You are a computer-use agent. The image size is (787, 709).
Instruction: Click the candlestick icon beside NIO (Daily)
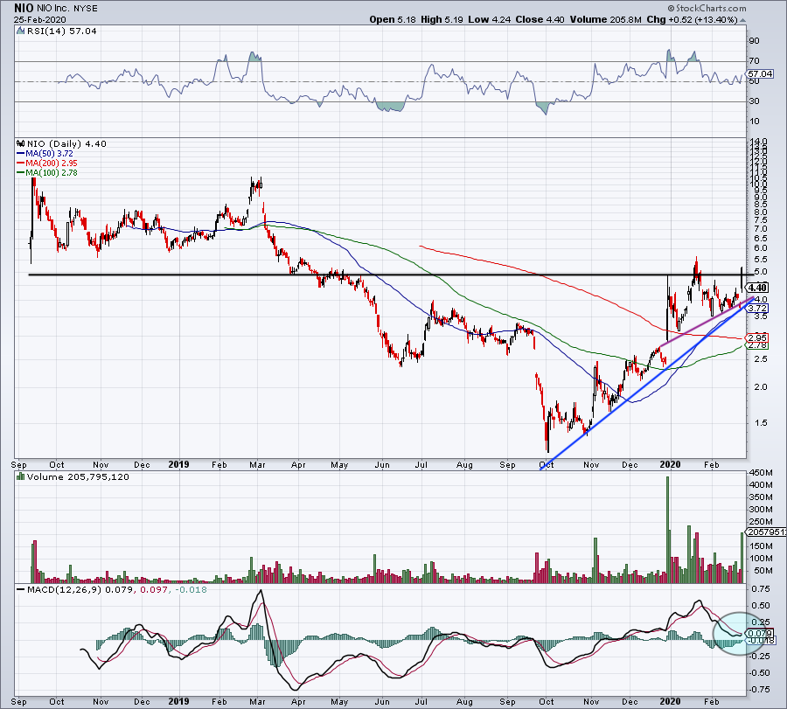21,143
